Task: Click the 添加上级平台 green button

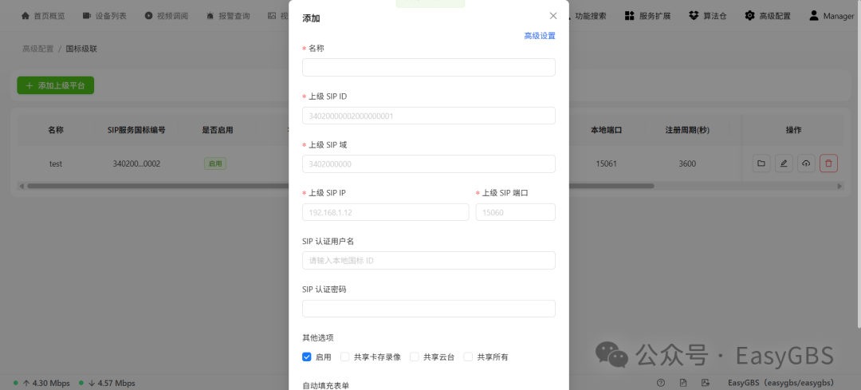Action: pos(56,85)
